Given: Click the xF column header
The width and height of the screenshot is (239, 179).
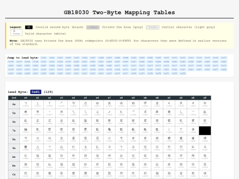Looking at the screenshot, I should pyautogui.click(x=205, y=98).
